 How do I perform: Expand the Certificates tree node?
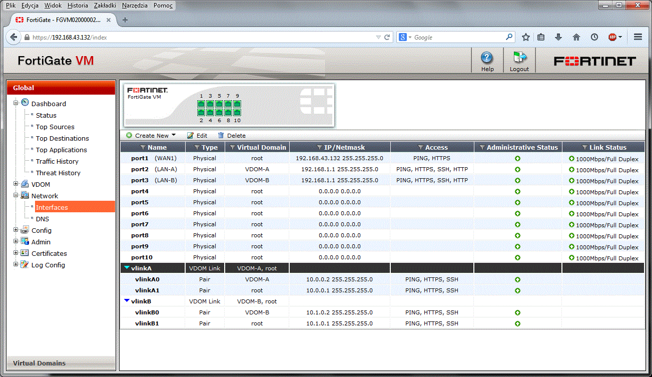[x=16, y=253]
